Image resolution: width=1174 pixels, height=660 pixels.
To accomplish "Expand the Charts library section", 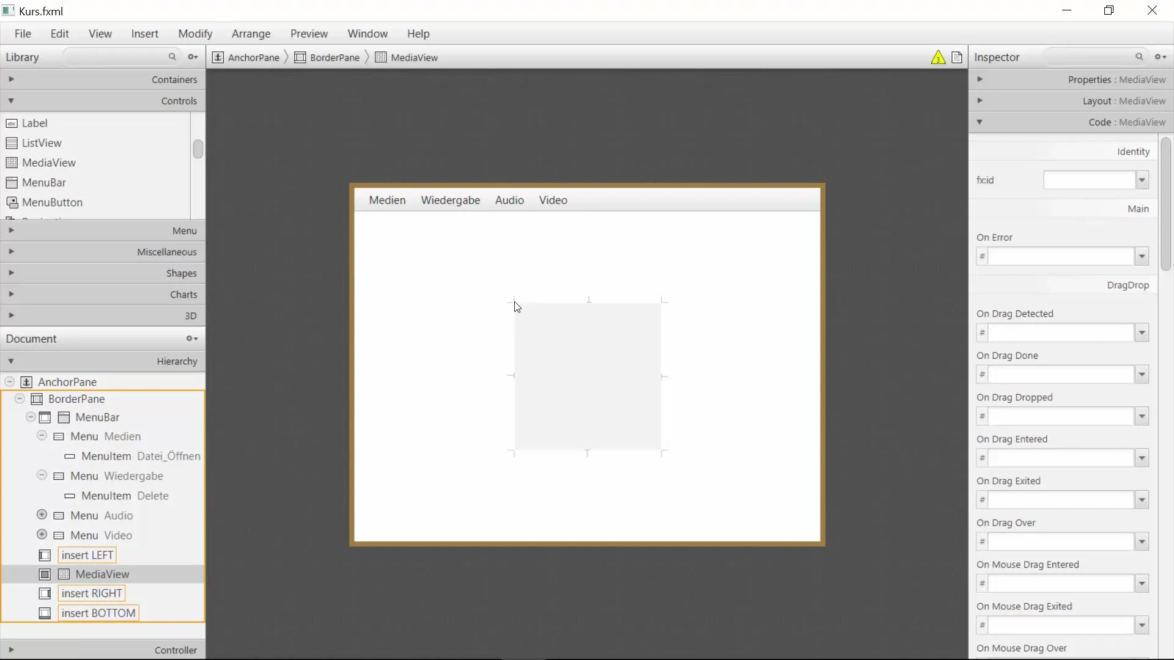I will tap(103, 295).
